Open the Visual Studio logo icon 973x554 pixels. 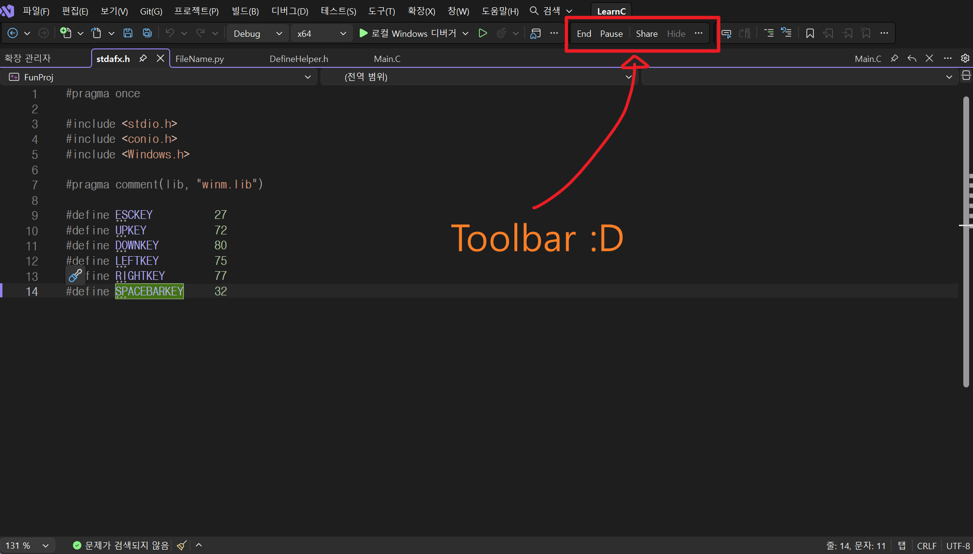[x=7, y=11]
